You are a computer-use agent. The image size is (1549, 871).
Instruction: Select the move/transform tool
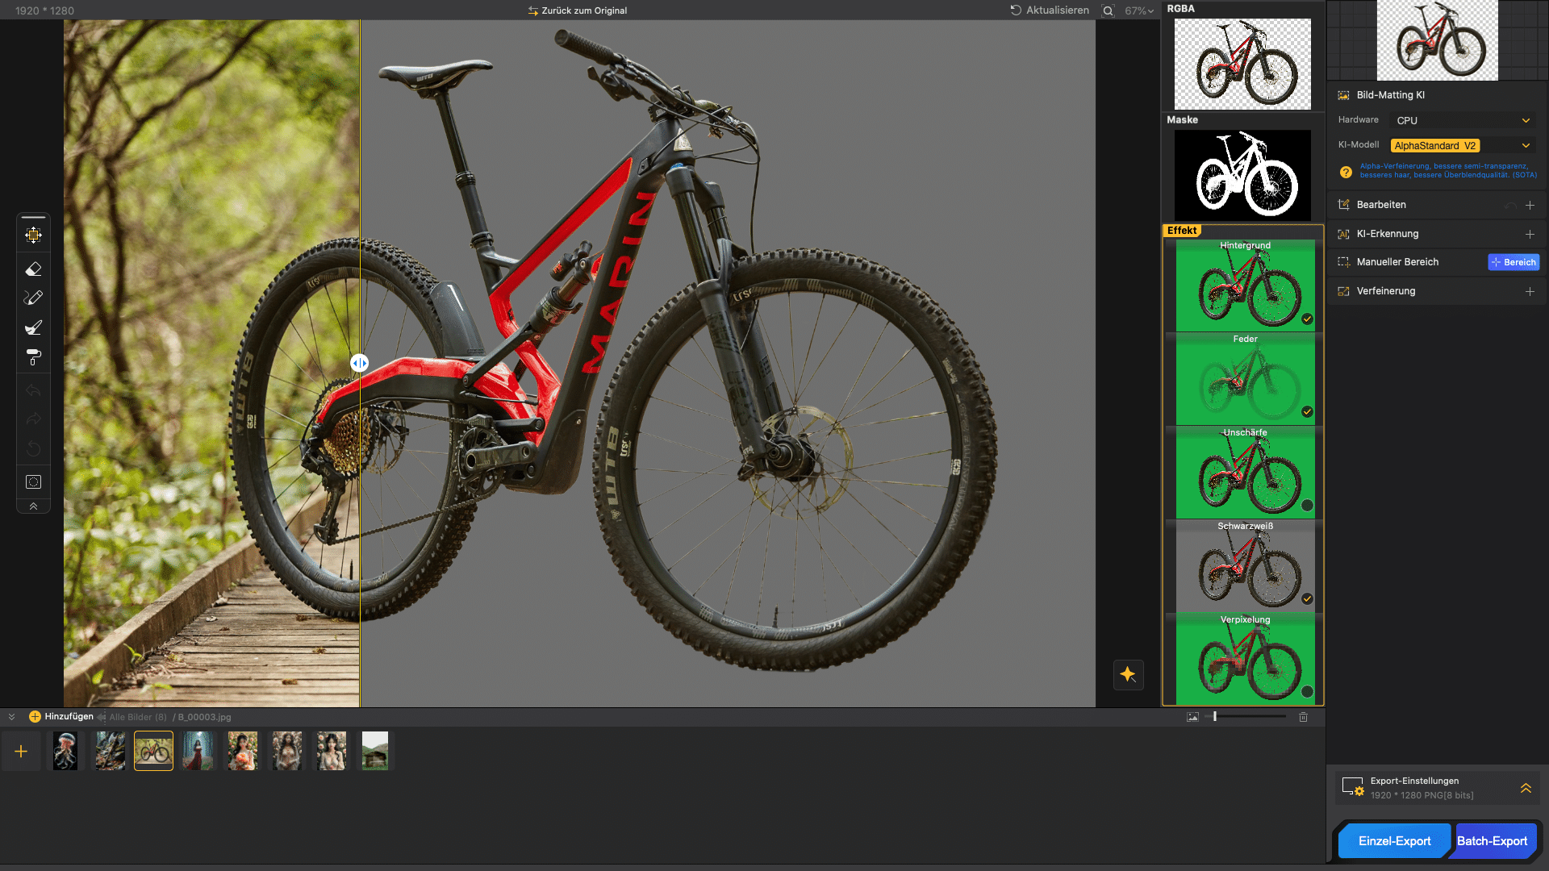(33, 235)
